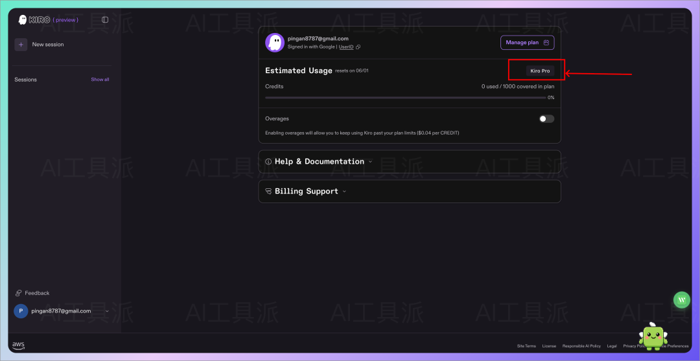Click the info icon beside Help & Documentation
This screenshot has height=361, width=700.
[268, 162]
